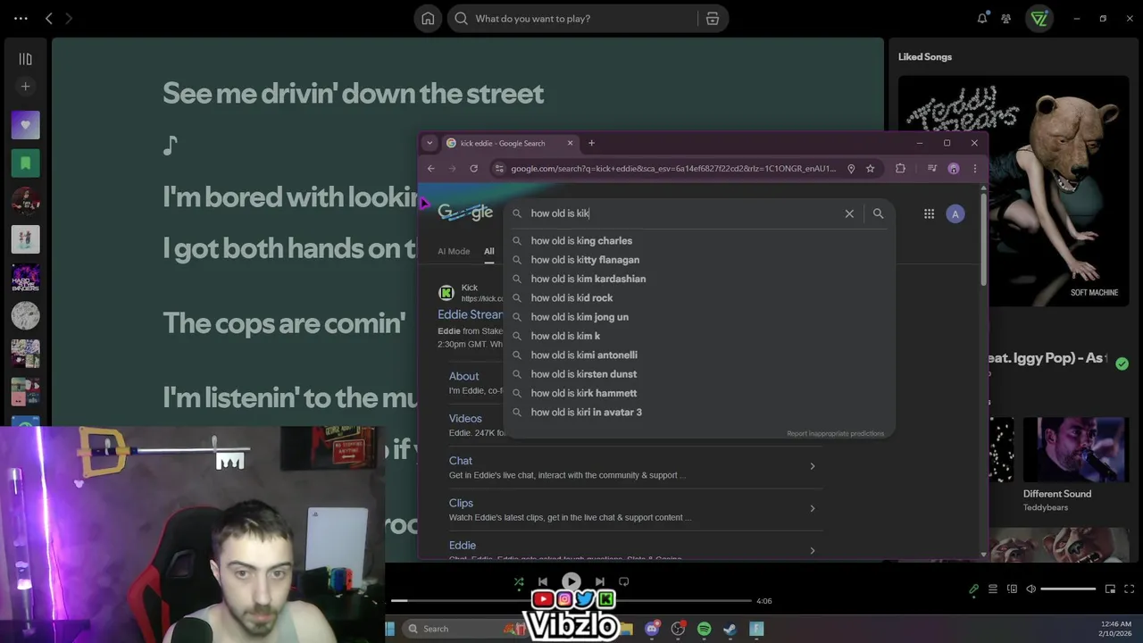Open the Clips sitelink
This screenshot has height=643, width=1143.
[x=461, y=503]
